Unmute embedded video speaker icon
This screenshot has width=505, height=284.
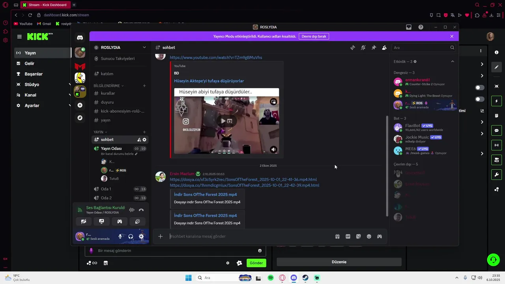[x=273, y=149]
